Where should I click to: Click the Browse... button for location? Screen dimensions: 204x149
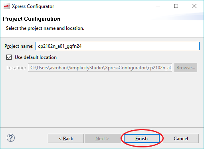pyautogui.click(x=186, y=68)
